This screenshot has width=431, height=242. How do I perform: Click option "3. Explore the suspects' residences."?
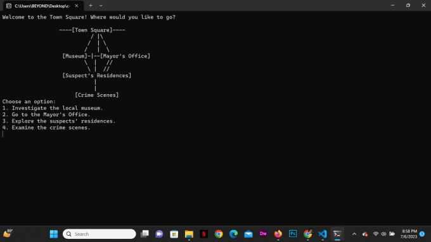click(59, 121)
